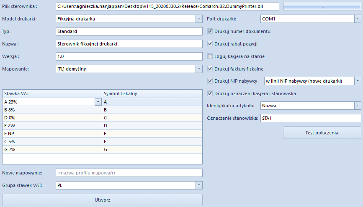Open the driver file browse button
This screenshot has height=207, width=363.
pyautogui.click(x=322, y=6)
